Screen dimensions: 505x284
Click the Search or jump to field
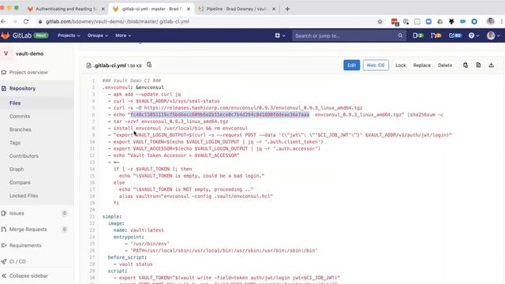pos(349,35)
